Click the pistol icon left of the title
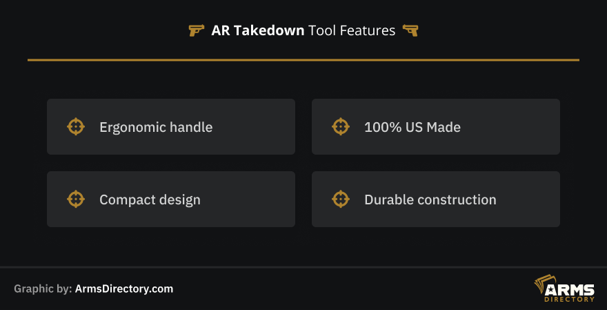The height and width of the screenshot is (310, 607). 197,30
